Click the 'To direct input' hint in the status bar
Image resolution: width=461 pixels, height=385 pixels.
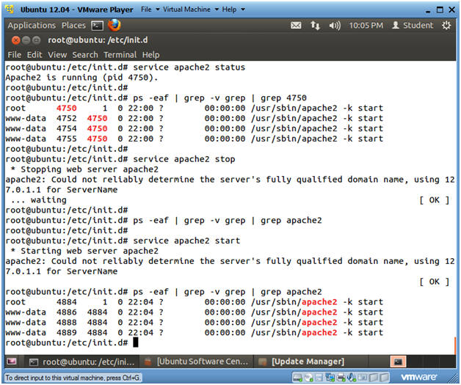coord(73,378)
